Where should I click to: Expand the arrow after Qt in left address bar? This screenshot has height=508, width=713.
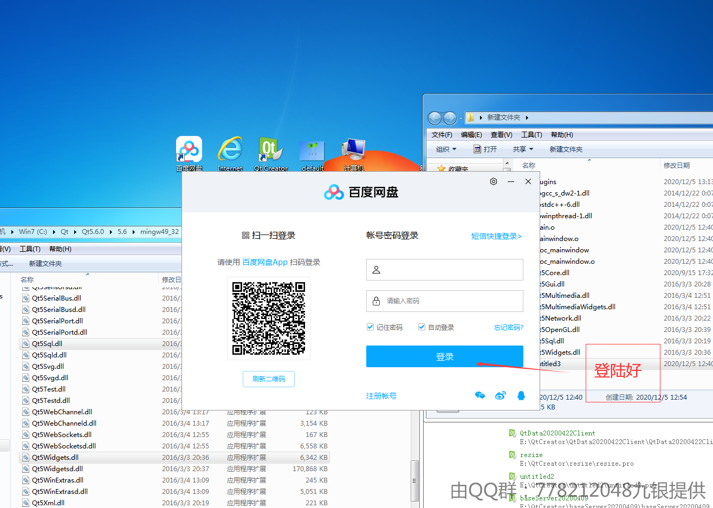75,232
